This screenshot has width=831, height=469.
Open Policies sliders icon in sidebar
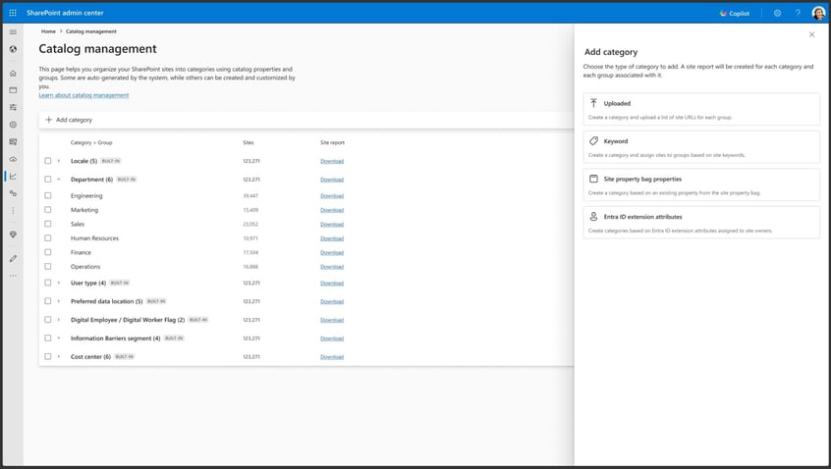click(13, 107)
